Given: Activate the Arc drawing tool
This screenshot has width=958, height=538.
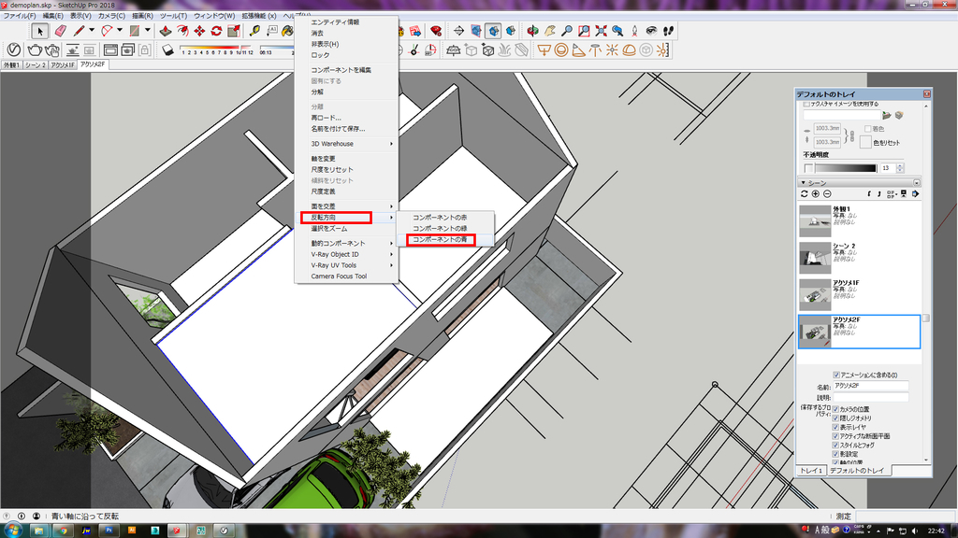Looking at the screenshot, I should [x=107, y=31].
